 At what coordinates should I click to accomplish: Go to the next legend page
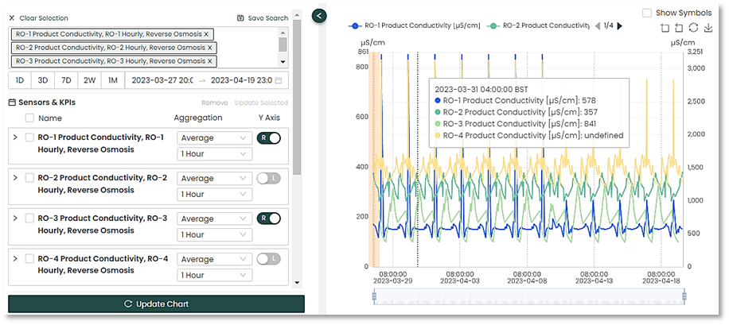620,26
